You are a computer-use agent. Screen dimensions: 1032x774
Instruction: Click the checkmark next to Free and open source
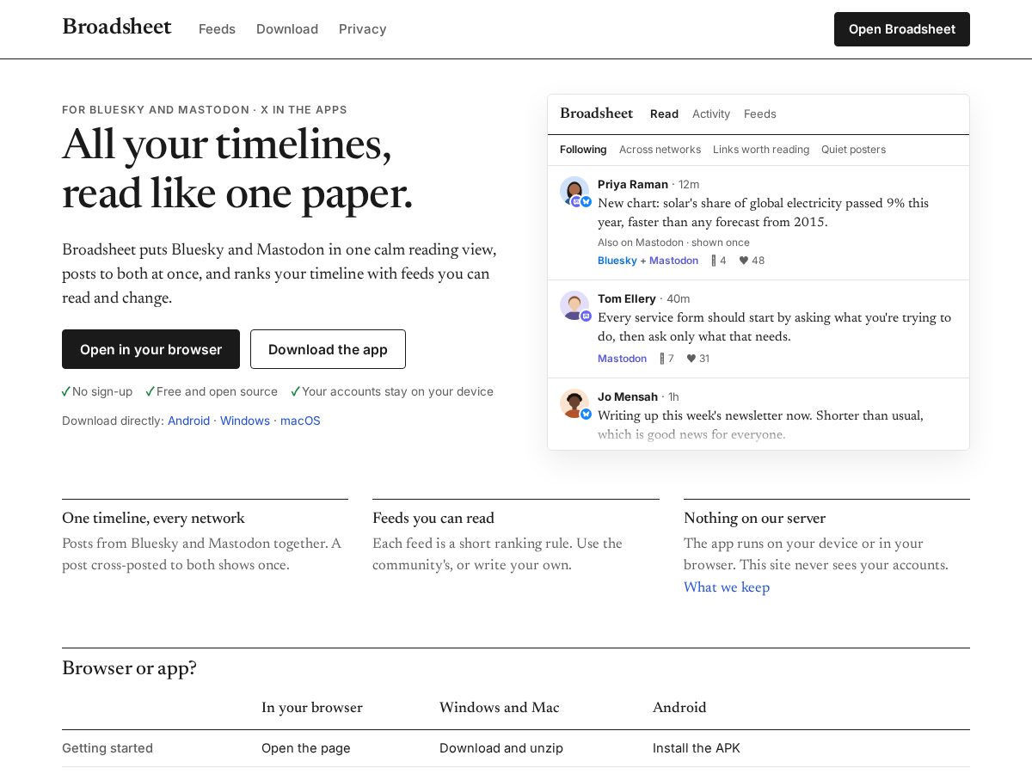tap(150, 391)
